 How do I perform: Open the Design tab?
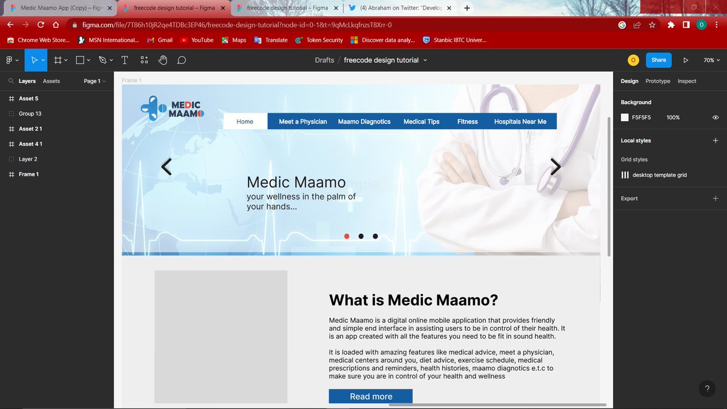click(629, 81)
